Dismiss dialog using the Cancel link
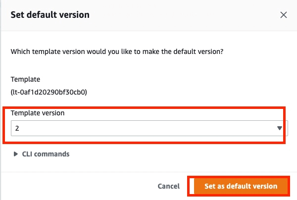297x200 pixels. (168, 186)
